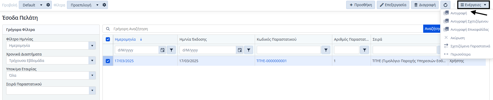Click the Διαγραφή delete button
This screenshot has height=100, width=493.
click(x=425, y=5)
